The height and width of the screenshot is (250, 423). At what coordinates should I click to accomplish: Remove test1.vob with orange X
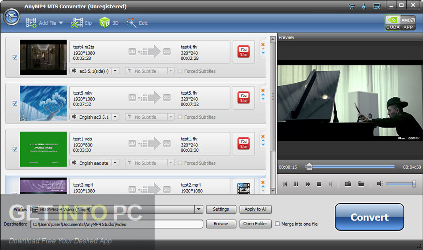(263, 136)
